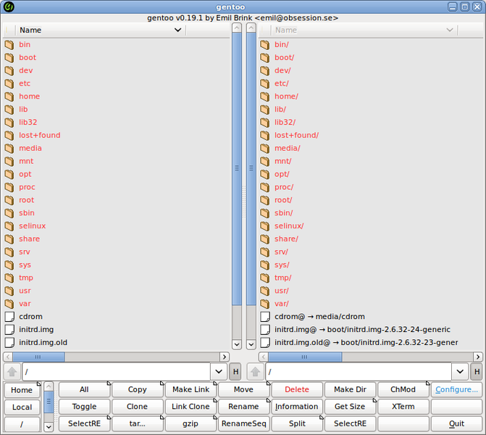Click the Get Size button
Image resolution: width=486 pixels, height=435 pixels.
pos(350,407)
